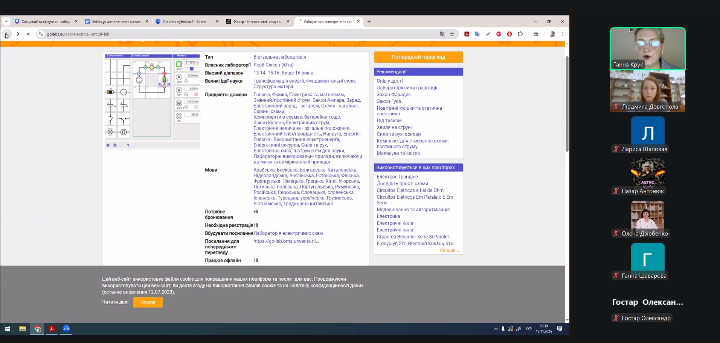720x343 pixels.
Task: Accept cookies with the Гаразд button
Action: (148, 302)
